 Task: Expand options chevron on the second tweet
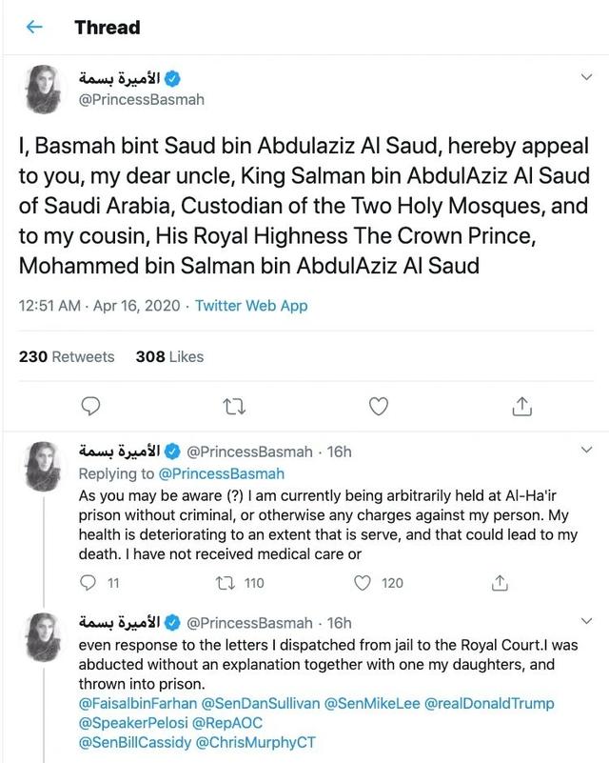tap(587, 450)
